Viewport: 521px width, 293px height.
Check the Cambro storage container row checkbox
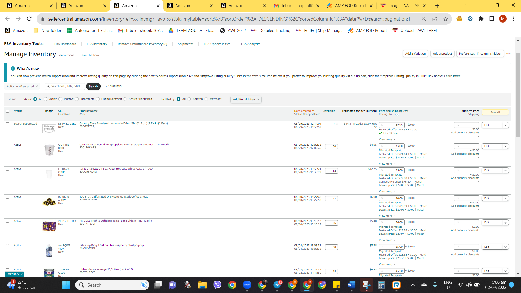[x=8, y=145]
